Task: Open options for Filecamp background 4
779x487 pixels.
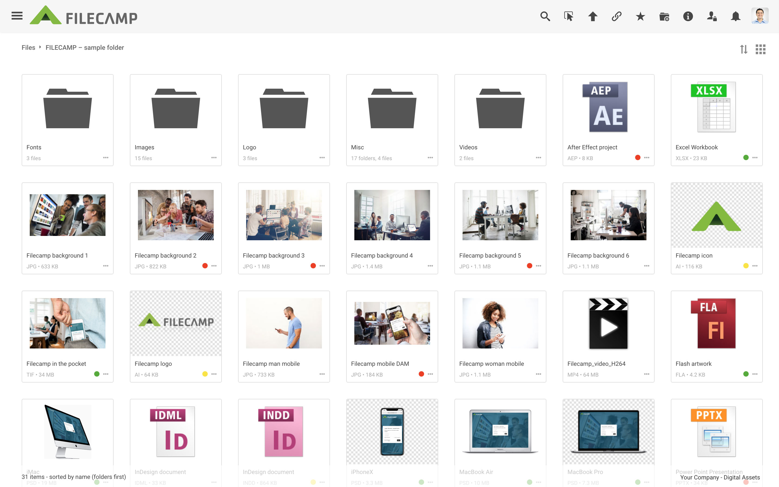Action: click(430, 266)
